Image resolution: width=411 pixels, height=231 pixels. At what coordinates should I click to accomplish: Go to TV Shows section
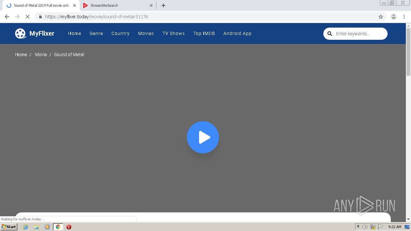coord(173,33)
